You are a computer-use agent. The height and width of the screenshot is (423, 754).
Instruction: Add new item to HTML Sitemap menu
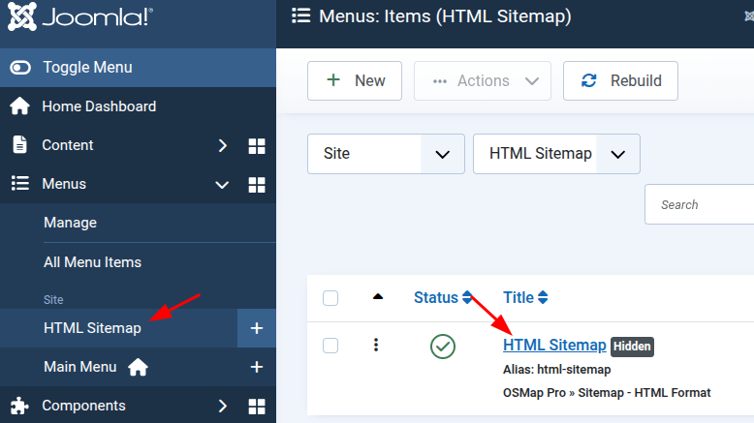[x=257, y=328]
